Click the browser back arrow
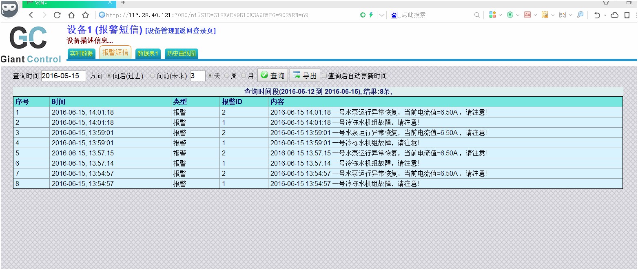 coord(31,15)
